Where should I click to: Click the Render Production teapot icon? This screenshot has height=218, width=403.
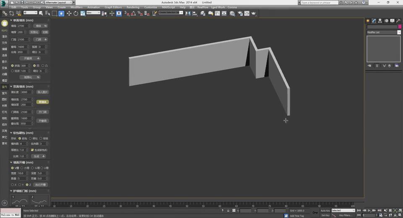coord(254,13)
